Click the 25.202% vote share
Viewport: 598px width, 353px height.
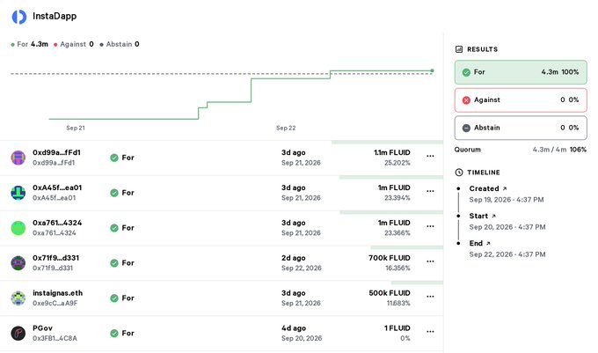click(397, 163)
